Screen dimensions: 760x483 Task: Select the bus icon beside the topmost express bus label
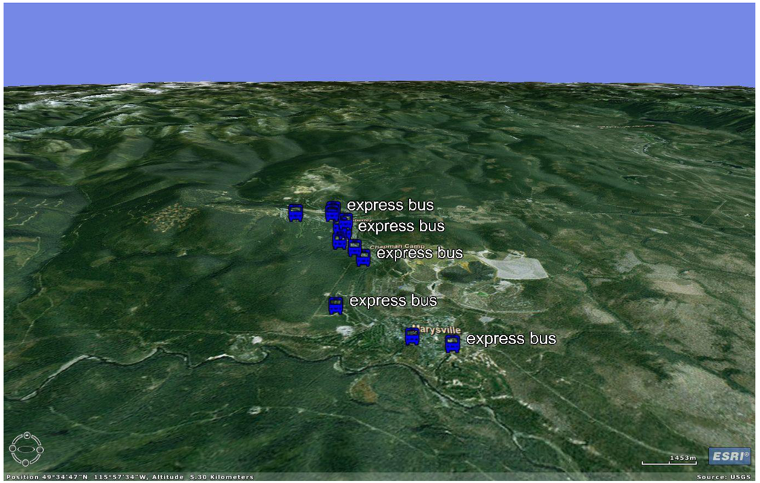333,211
